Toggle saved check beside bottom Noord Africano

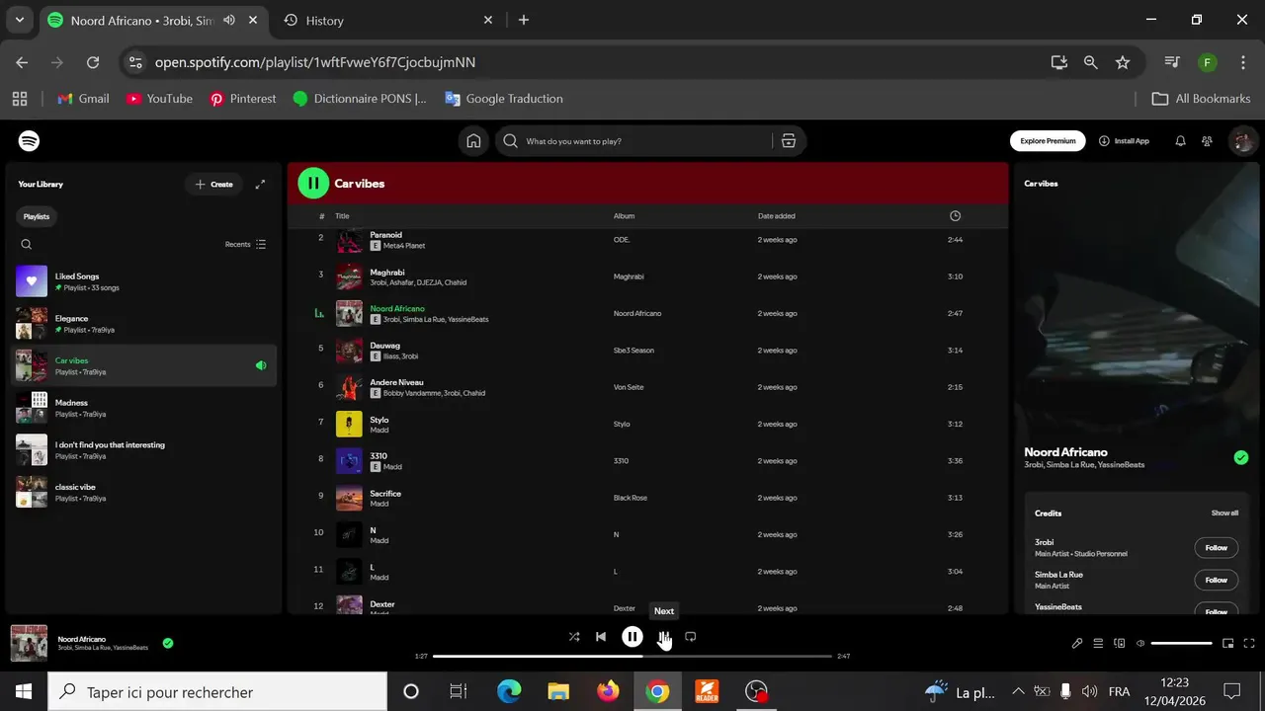168,643
